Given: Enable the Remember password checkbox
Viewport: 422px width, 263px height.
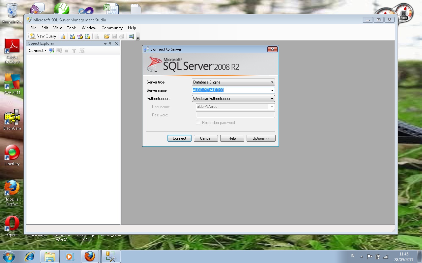Looking at the screenshot, I should (198, 123).
